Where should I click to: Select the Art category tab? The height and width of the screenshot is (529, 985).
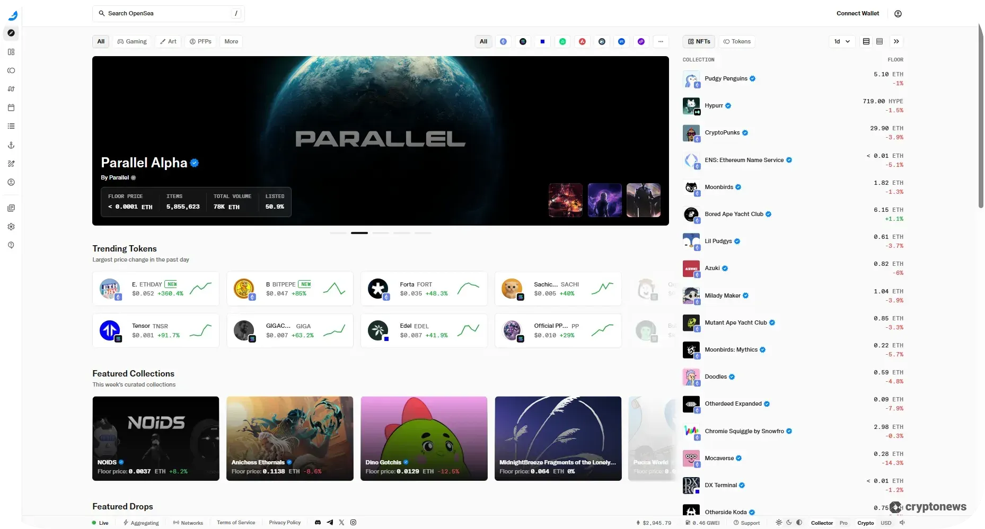click(168, 41)
